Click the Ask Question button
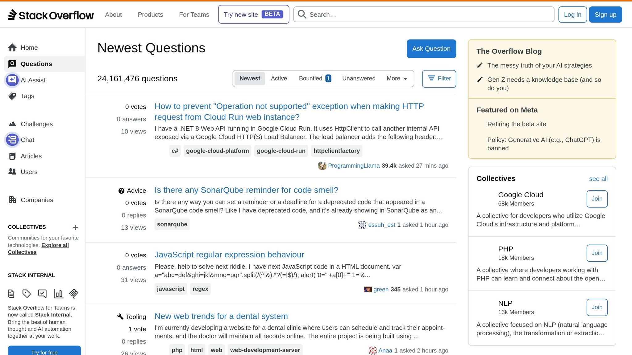This screenshot has width=632, height=355. (x=431, y=48)
